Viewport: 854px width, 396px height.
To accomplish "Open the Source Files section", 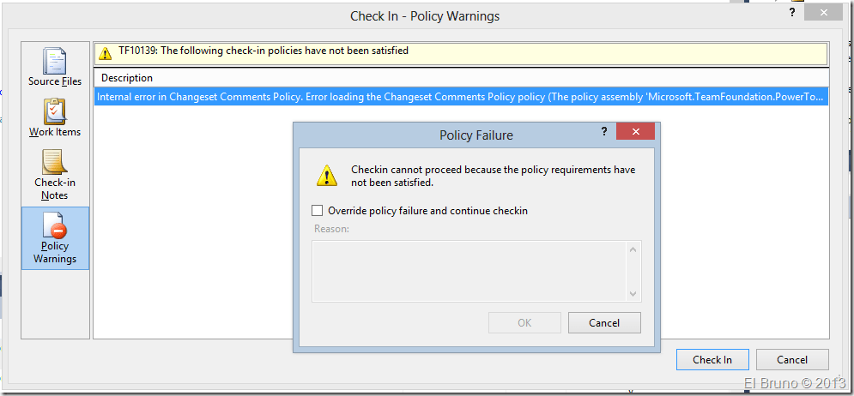I will coord(55,67).
